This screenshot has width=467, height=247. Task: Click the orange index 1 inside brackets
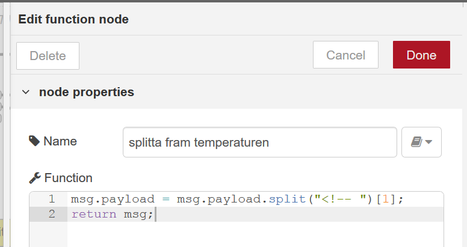385,199
